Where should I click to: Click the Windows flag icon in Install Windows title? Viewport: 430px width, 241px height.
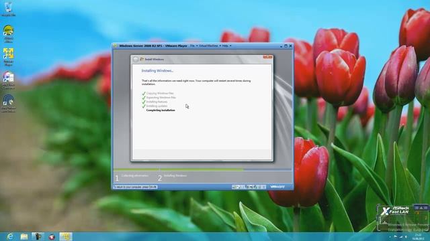(142, 59)
